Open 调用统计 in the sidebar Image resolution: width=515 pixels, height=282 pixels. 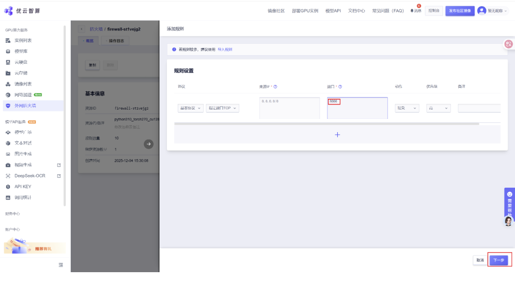[23, 197]
